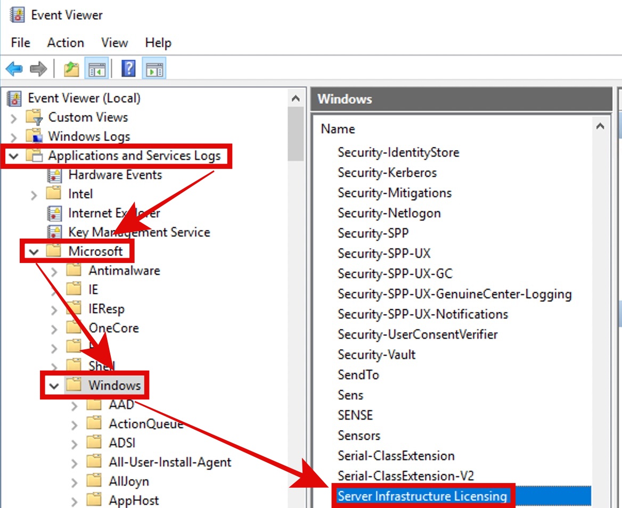Click the Hardware Events log icon

click(x=54, y=175)
